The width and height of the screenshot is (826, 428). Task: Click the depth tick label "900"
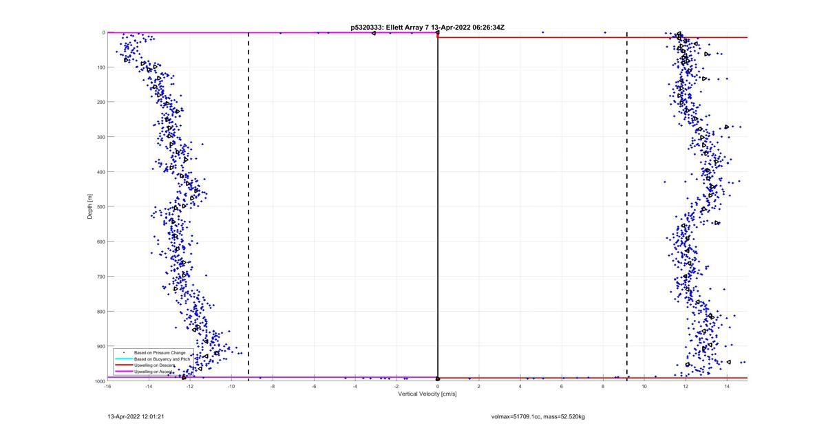pos(100,346)
